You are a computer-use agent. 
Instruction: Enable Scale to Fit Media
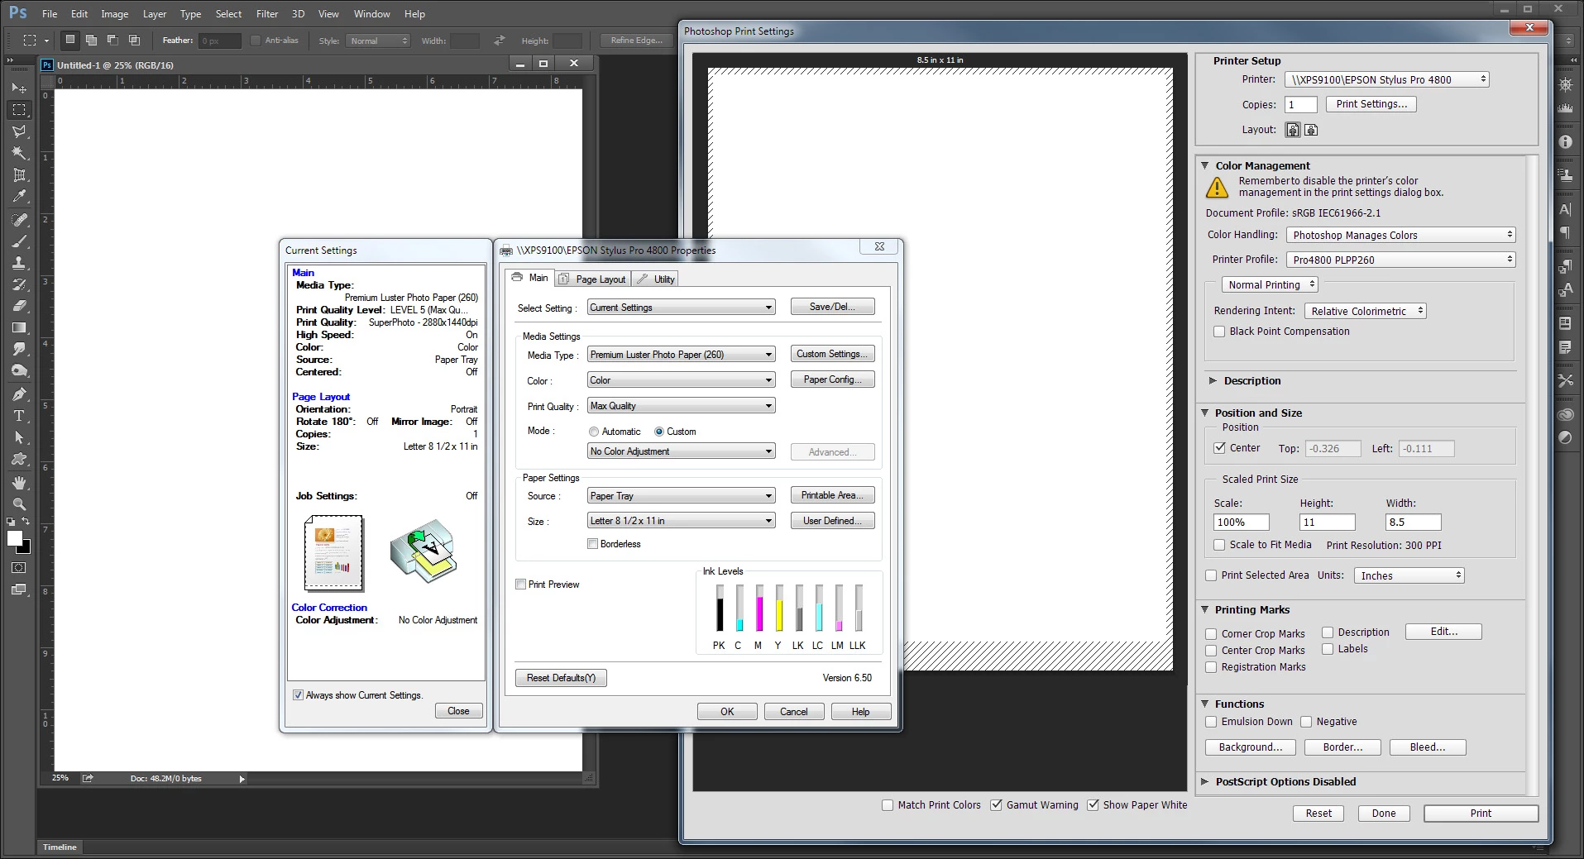click(x=1219, y=545)
